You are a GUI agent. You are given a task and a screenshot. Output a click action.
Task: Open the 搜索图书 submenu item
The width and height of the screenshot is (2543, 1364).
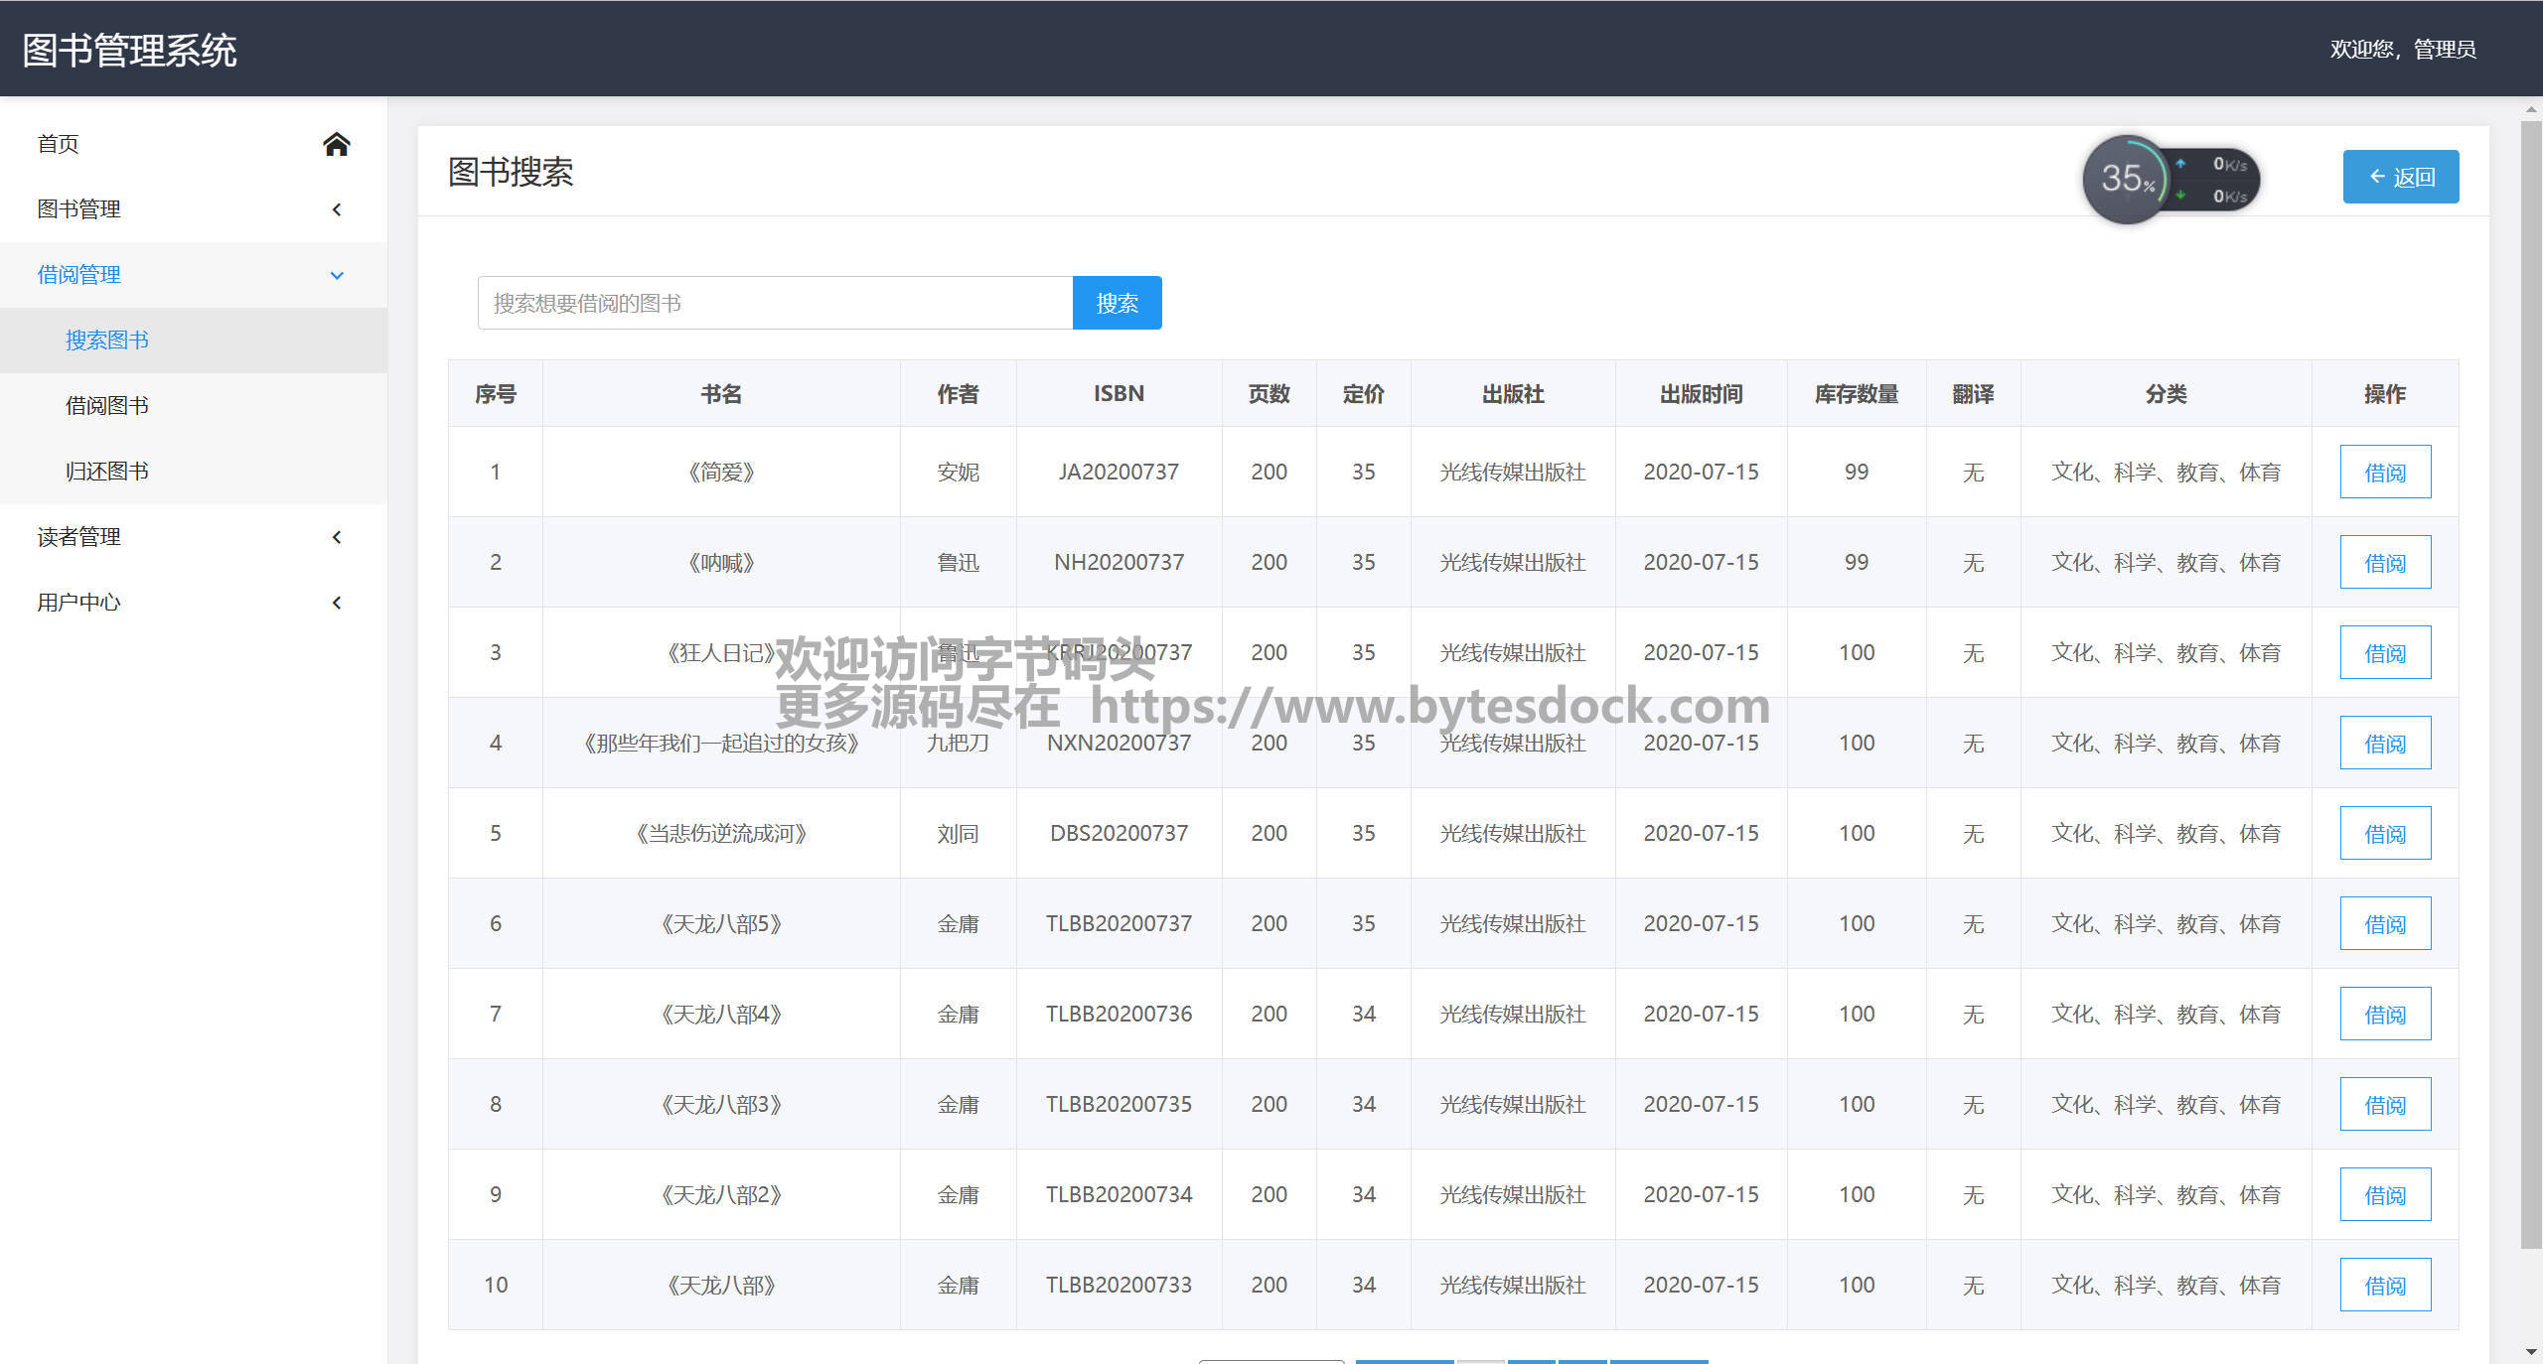[107, 341]
